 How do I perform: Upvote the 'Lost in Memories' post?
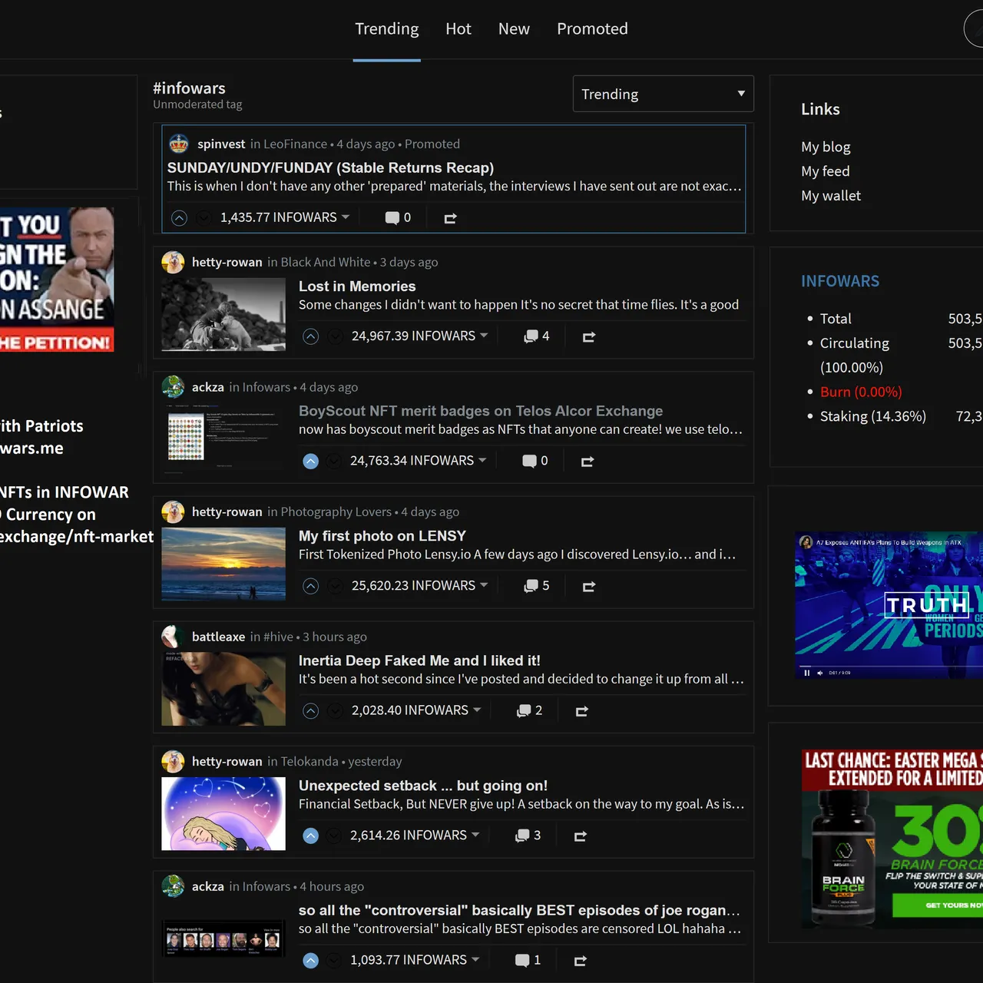(310, 336)
